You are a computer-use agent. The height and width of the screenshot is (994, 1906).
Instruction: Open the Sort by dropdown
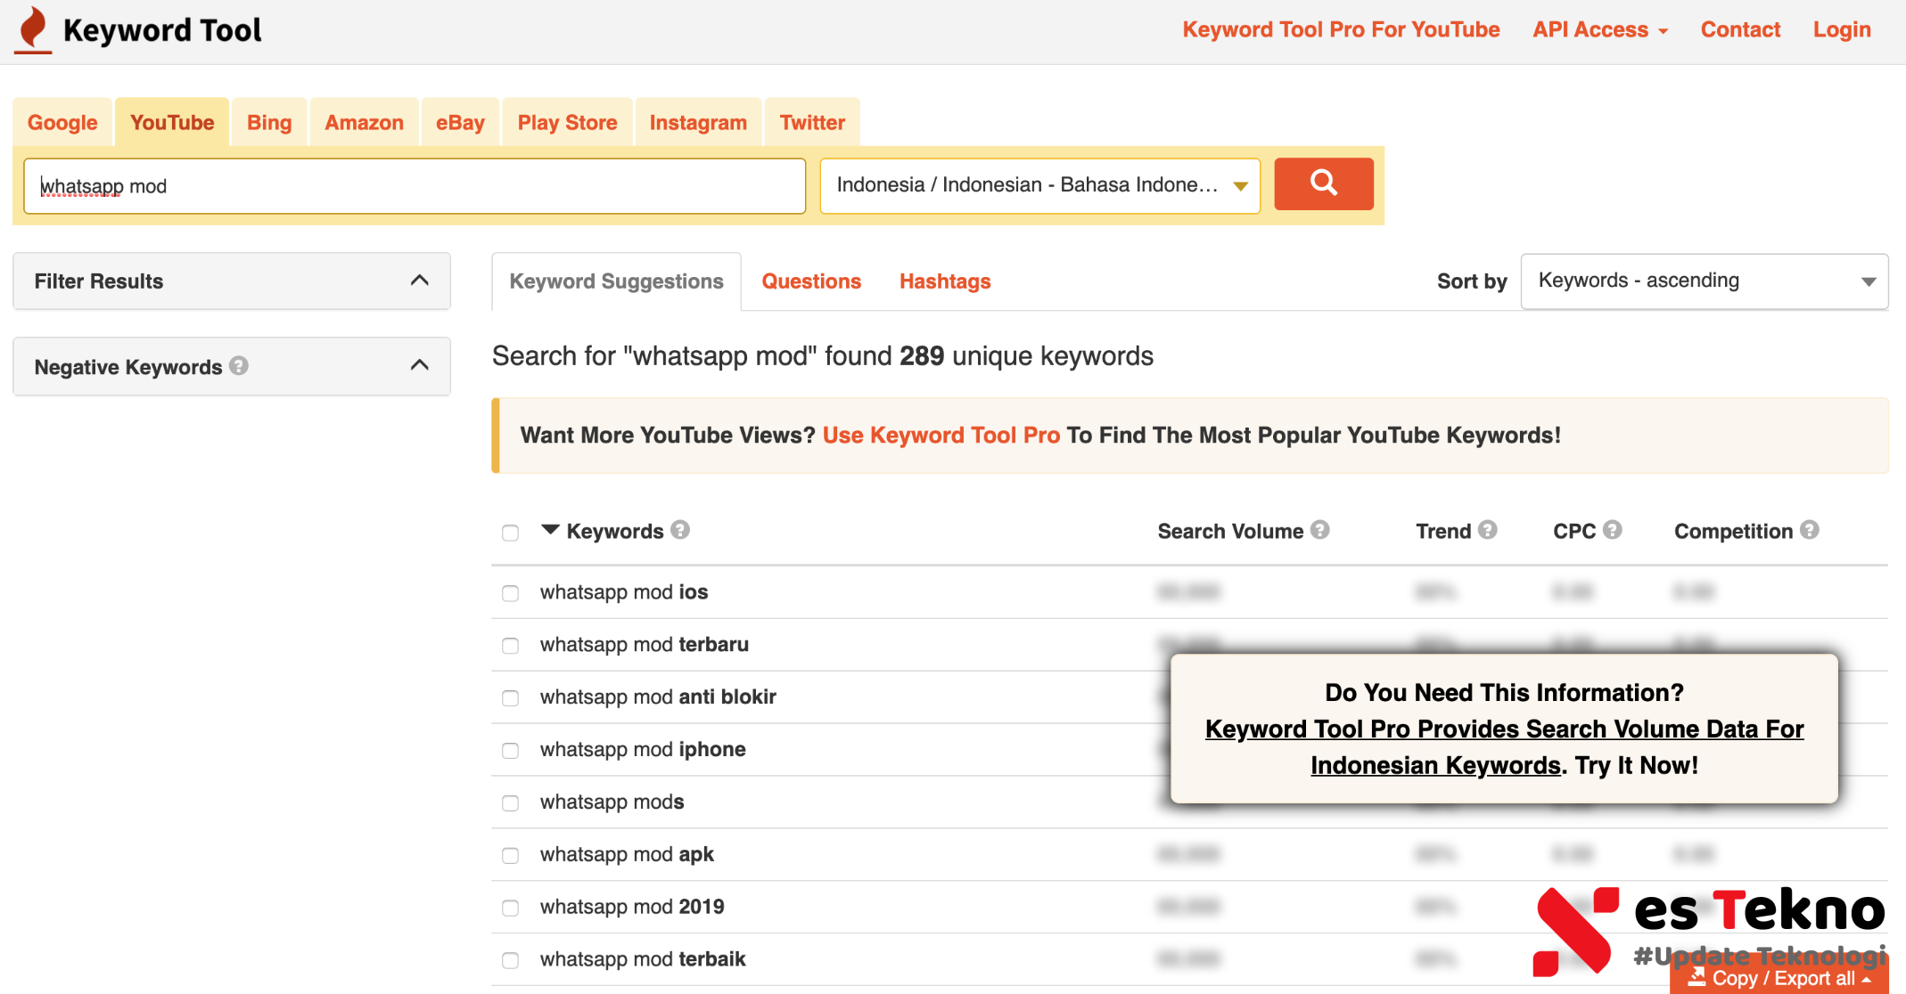(1704, 281)
